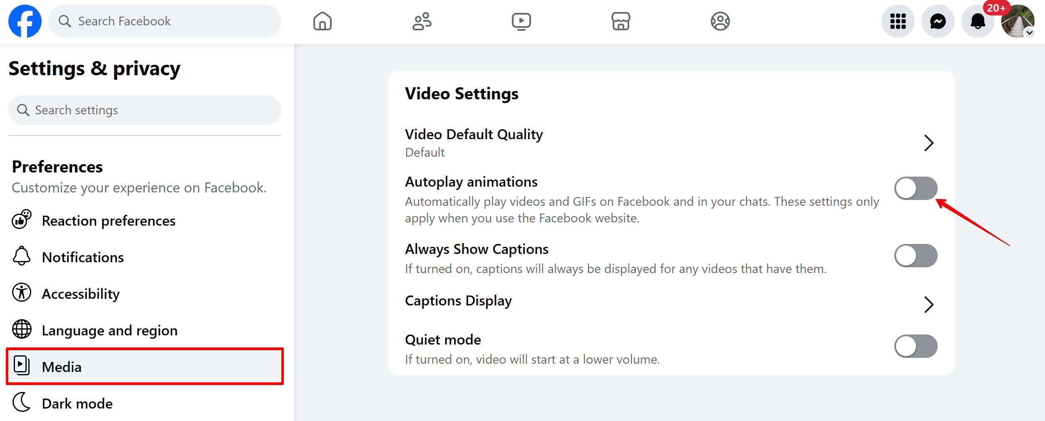Open the Groups icon in top navigation
The image size is (1045, 421).
point(720,21)
